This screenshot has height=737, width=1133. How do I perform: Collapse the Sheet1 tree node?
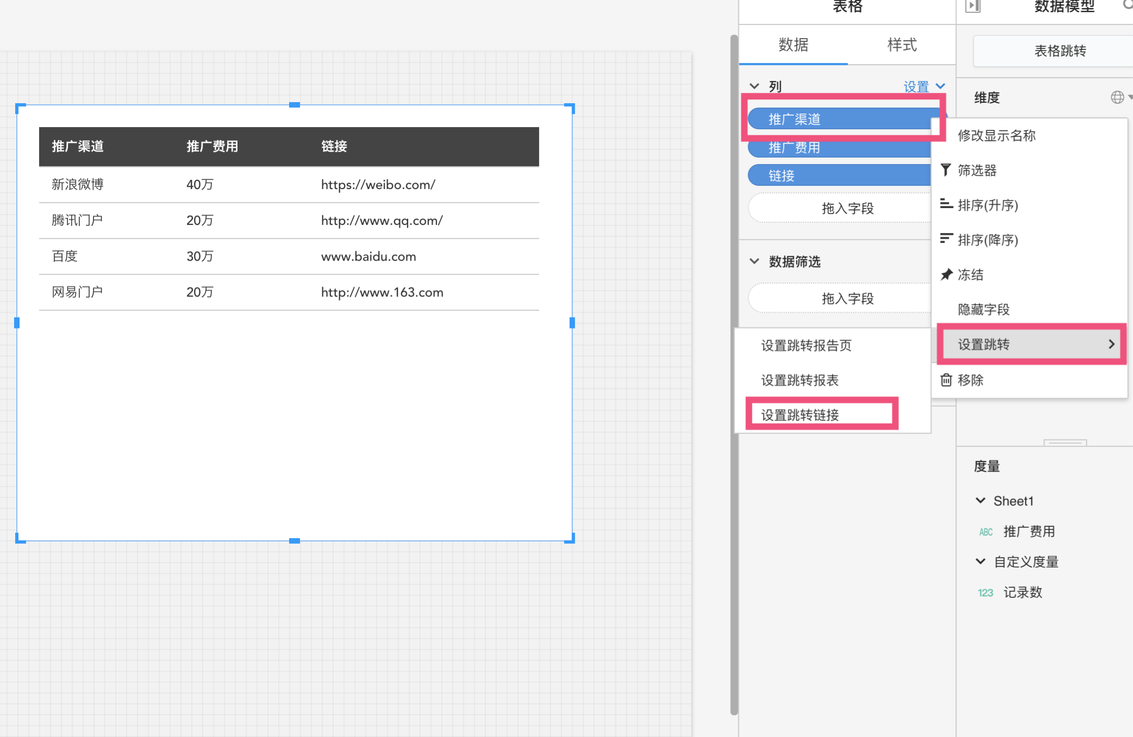point(980,501)
